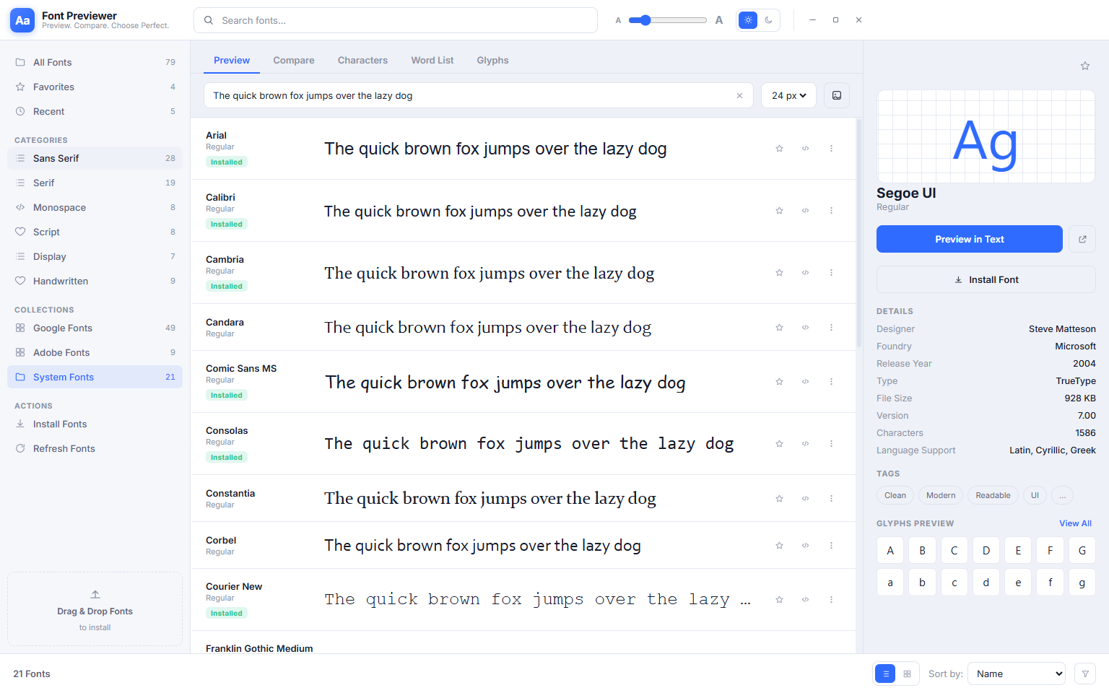Image resolution: width=1109 pixels, height=693 pixels.
Task: Favorite Segoe UI in details panel
Action: 1084,66
